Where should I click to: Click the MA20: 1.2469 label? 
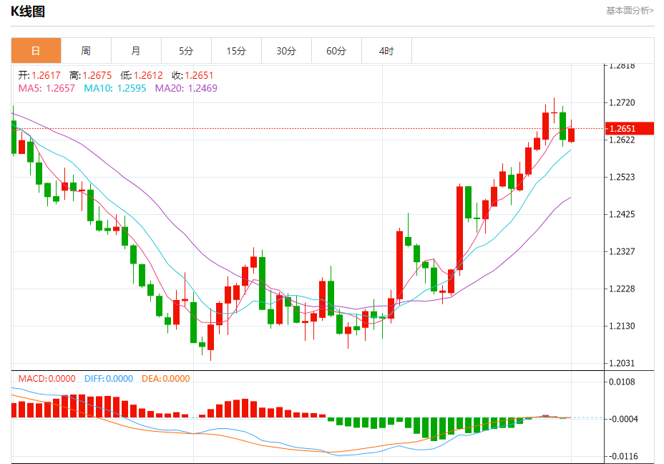pyautogui.click(x=186, y=88)
